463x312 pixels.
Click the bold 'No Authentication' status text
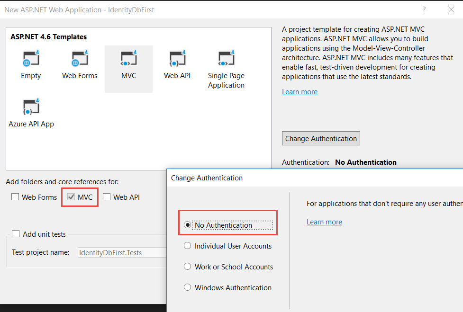pos(366,162)
